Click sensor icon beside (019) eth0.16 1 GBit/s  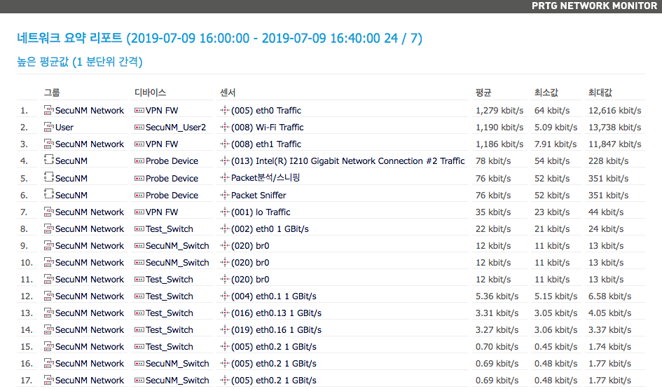pyautogui.click(x=225, y=330)
